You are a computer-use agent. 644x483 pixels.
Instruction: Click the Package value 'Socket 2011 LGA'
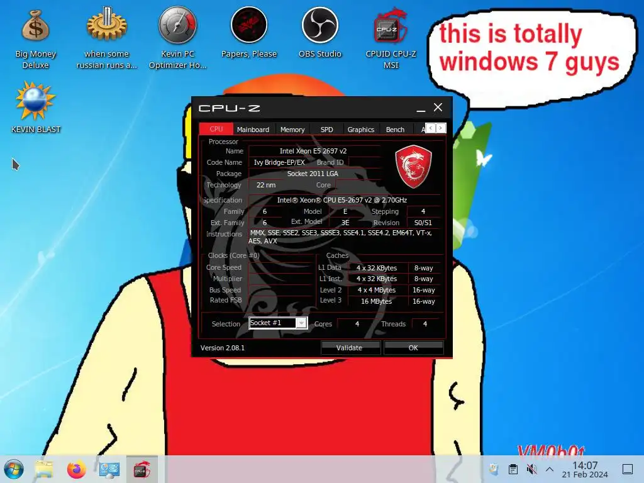click(x=313, y=174)
